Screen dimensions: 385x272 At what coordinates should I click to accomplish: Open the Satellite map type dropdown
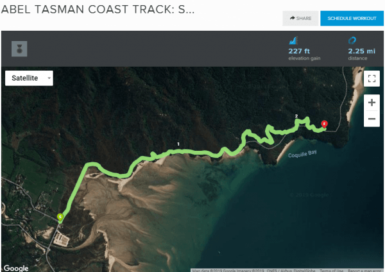click(29, 78)
